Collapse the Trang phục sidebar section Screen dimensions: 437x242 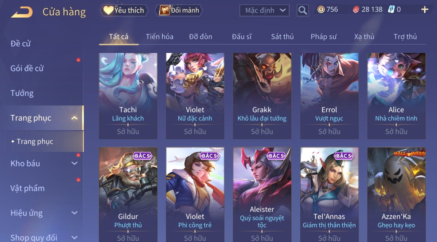(74, 118)
